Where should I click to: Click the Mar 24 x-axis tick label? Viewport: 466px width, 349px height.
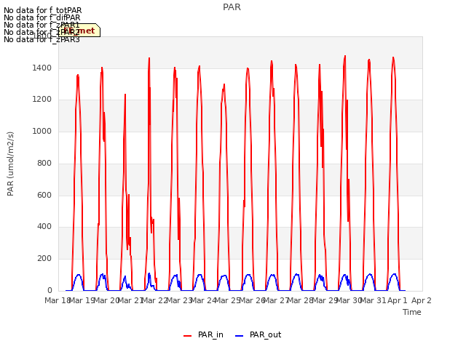tap(203, 300)
